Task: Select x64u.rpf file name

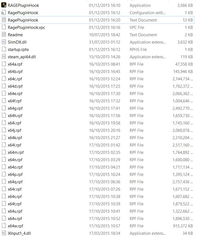Action: click(x=15, y=211)
